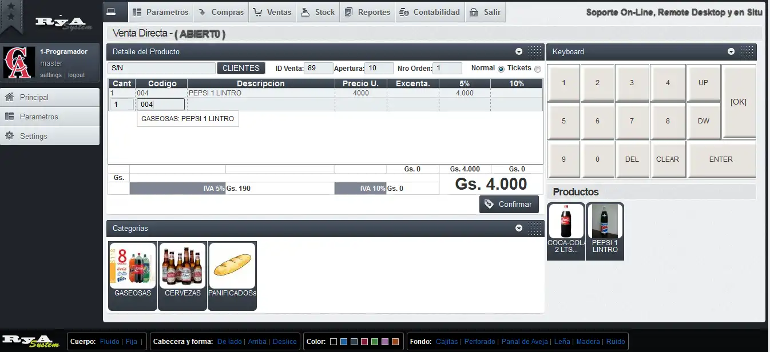Go to Principal in sidebar
This screenshot has height=352, width=770.
coord(50,97)
